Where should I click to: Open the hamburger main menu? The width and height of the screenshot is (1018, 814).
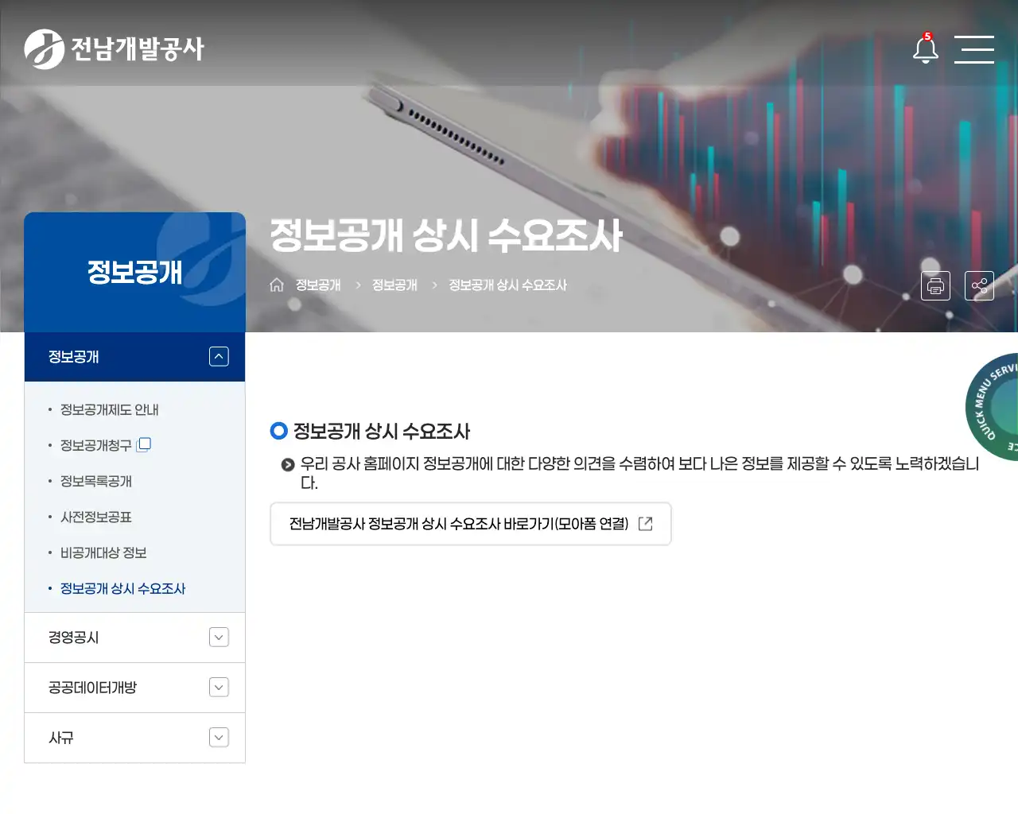pyautogui.click(x=974, y=49)
